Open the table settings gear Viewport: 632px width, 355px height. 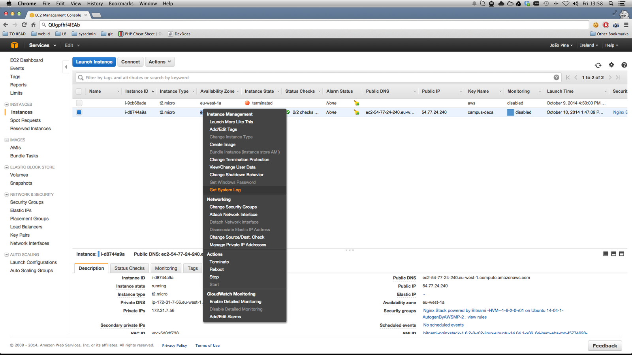click(611, 65)
